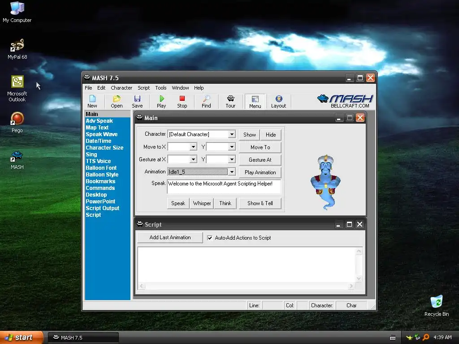The height and width of the screenshot is (344, 459).
Task: Open the Script menu
Action: [x=144, y=88]
